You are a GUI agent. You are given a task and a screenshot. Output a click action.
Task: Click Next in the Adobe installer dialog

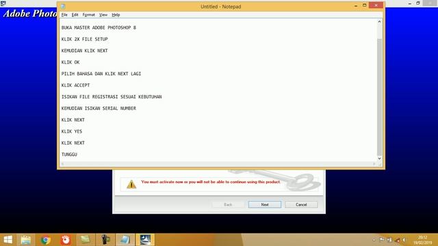(265, 205)
